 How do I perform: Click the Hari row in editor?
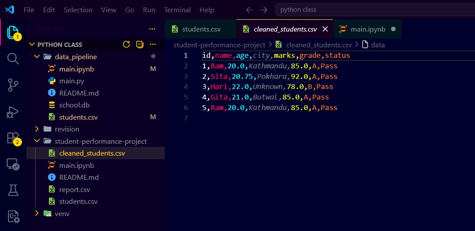click(x=268, y=87)
